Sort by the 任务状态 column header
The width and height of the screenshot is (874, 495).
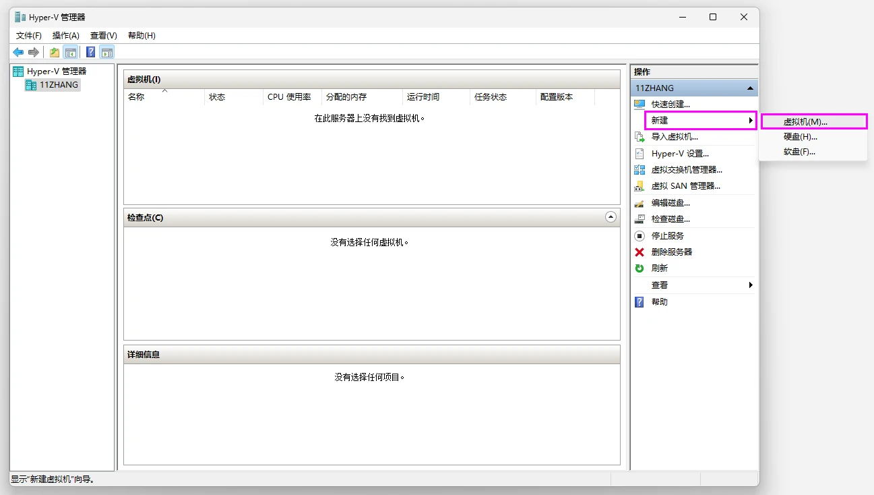coord(503,97)
